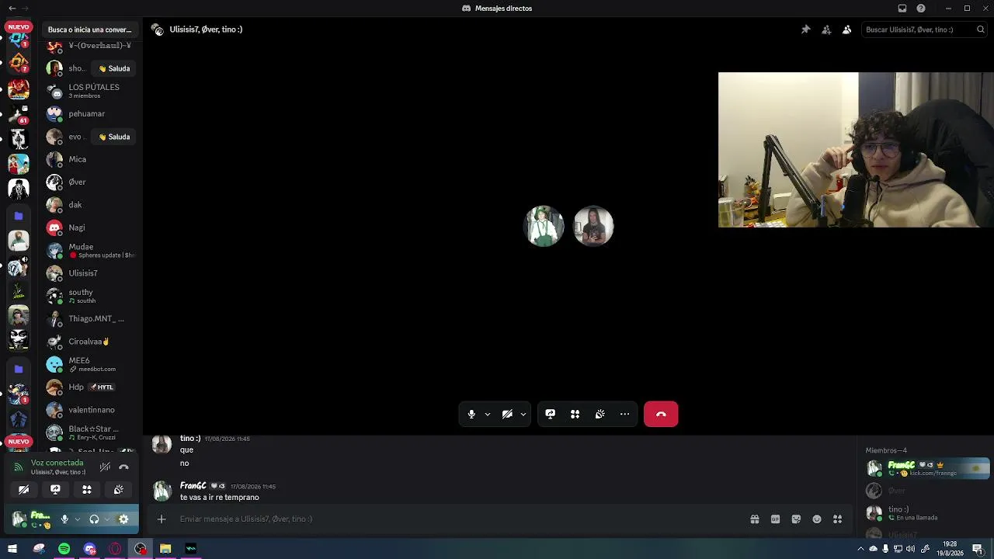The height and width of the screenshot is (559, 994).
Task: Toggle the member list icon
Action: coord(846,30)
